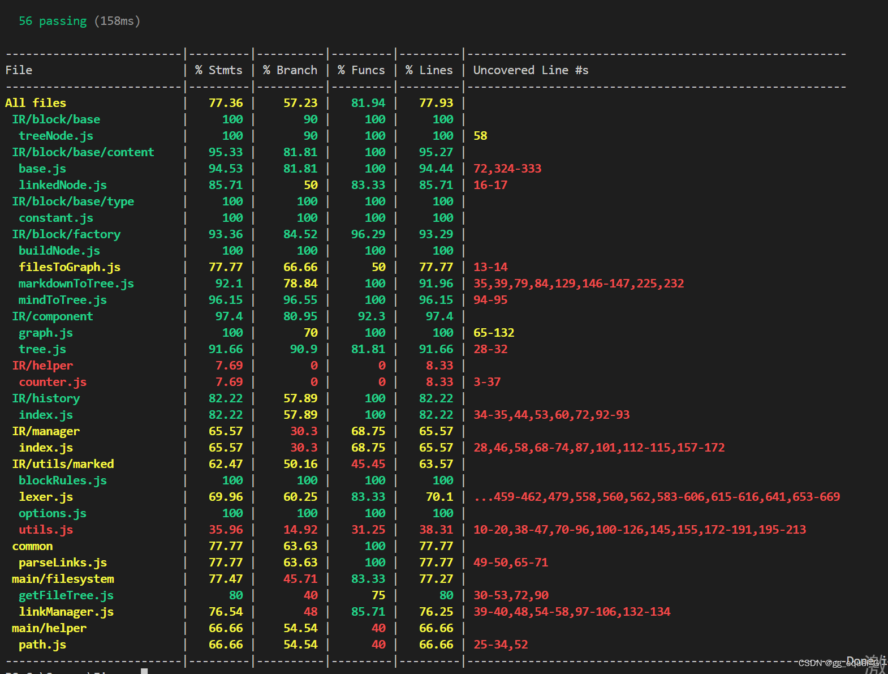Click the 'Uncovered Line #s' column header

click(531, 70)
